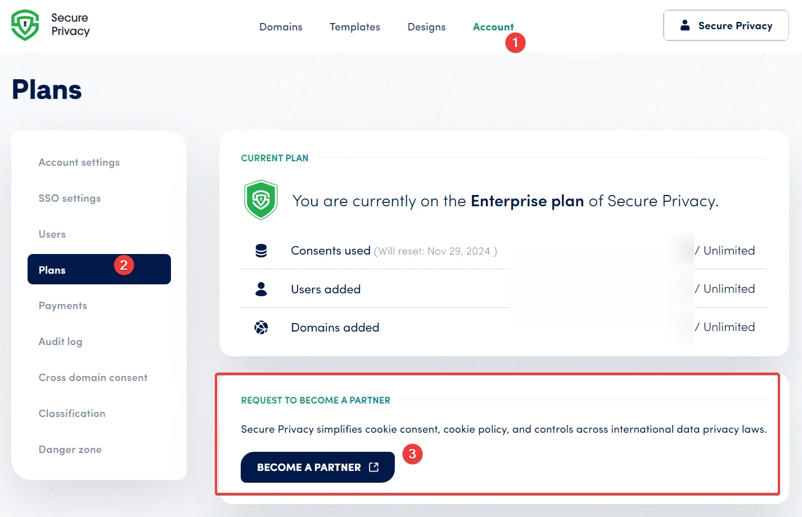Select the Account menu item
802x517 pixels.
pyautogui.click(x=493, y=26)
